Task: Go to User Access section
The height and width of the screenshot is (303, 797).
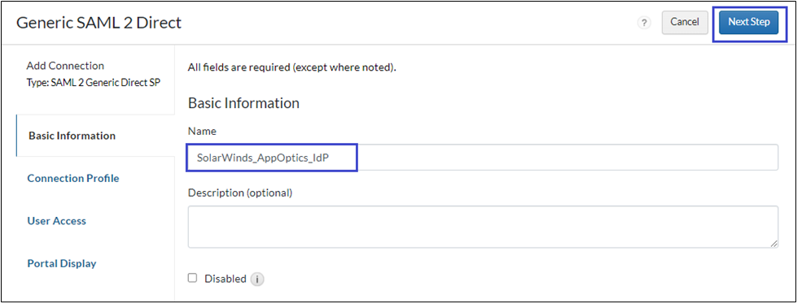Action: [56, 221]
